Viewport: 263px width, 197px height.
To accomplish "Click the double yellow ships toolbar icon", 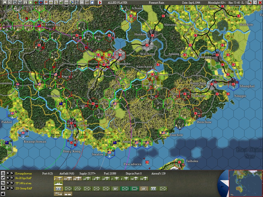I will click(x=56, y=2).
